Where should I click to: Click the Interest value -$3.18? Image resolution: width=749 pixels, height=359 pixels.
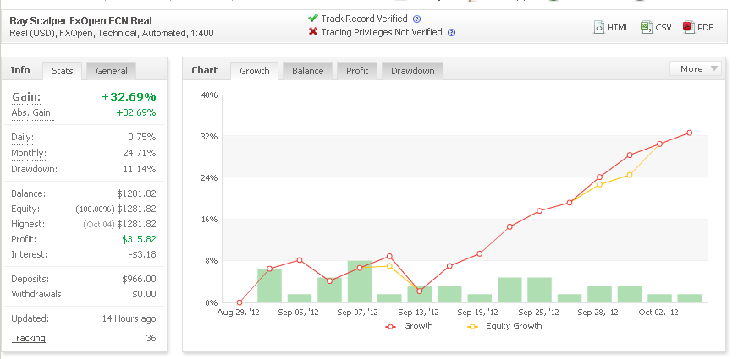[142, 254]
